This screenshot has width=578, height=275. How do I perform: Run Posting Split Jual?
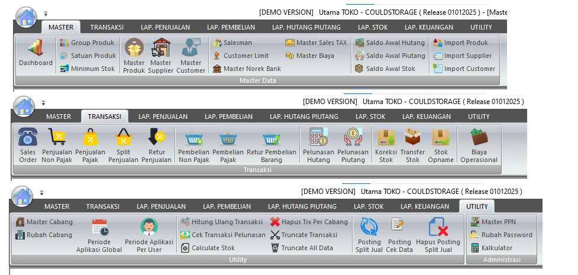(369, 228)
